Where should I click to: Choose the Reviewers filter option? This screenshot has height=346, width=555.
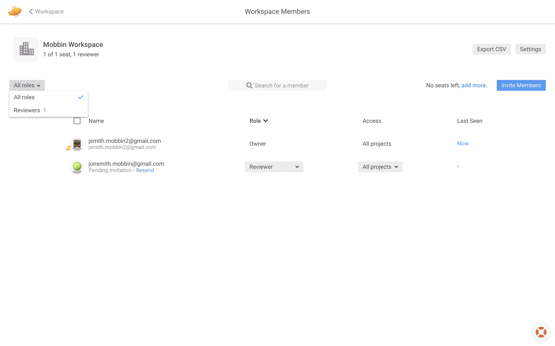pos(27,110)
